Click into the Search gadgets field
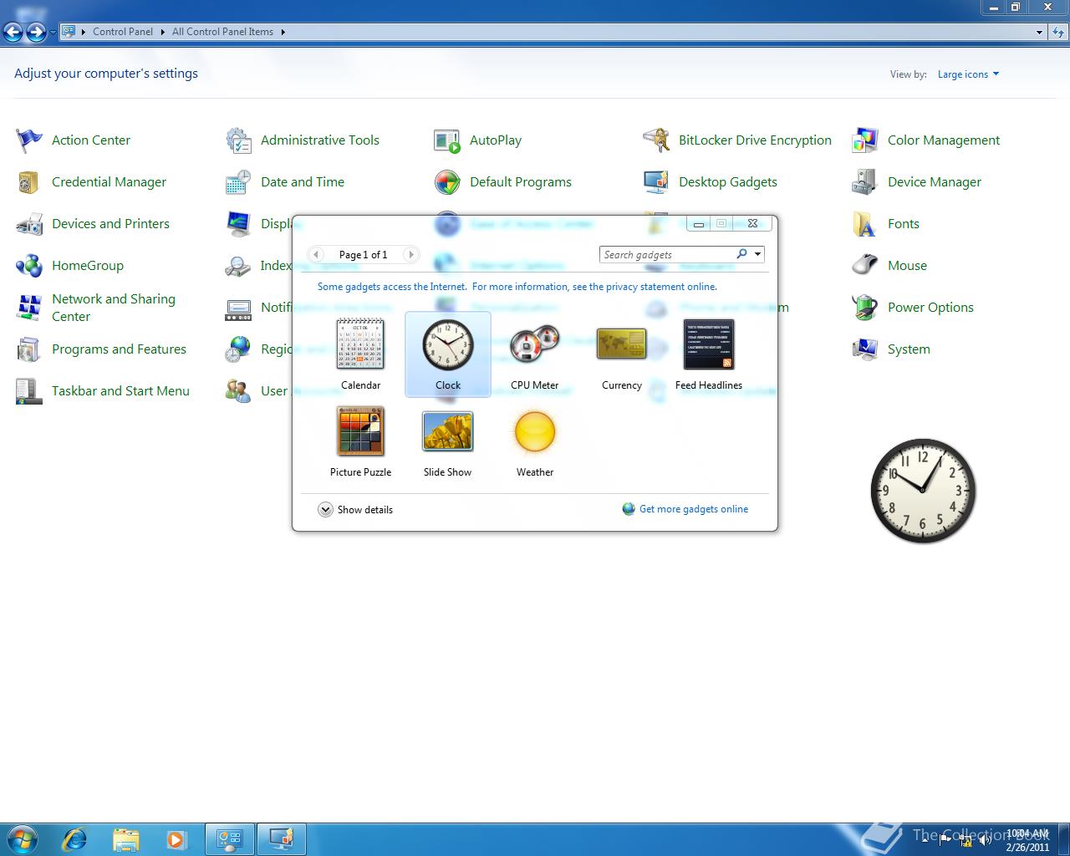The width and height of the screenshot is (1070, 856). pyautogui.click(x=666, y=255)
